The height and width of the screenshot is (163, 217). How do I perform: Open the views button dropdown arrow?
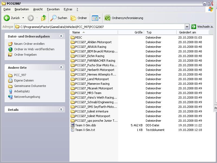pos(100,18)
